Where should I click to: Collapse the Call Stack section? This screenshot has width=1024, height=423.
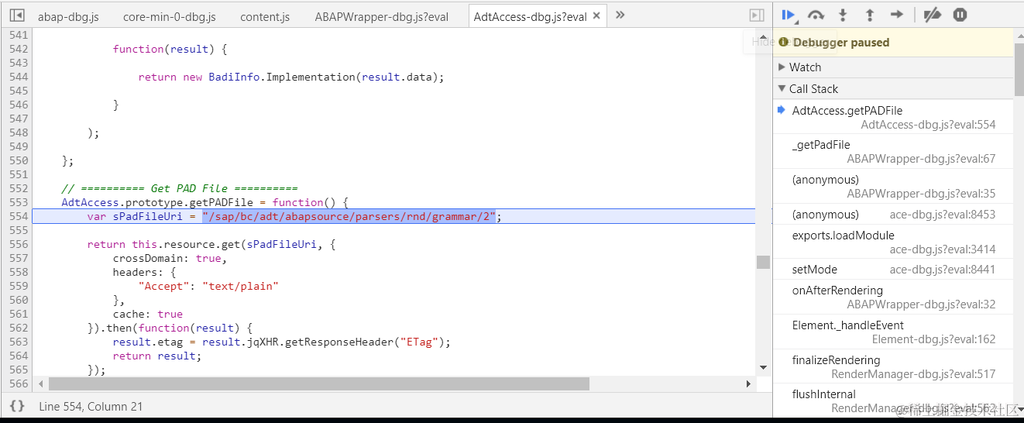(x=893, y=89)
